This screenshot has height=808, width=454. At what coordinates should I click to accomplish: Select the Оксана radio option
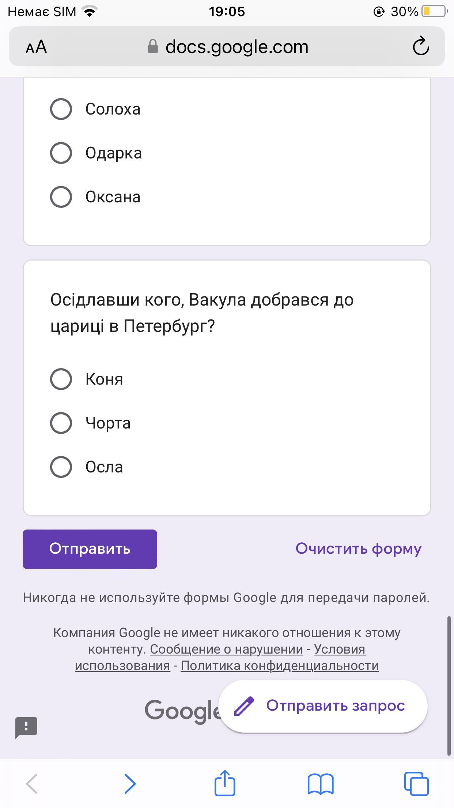[61, 197]
